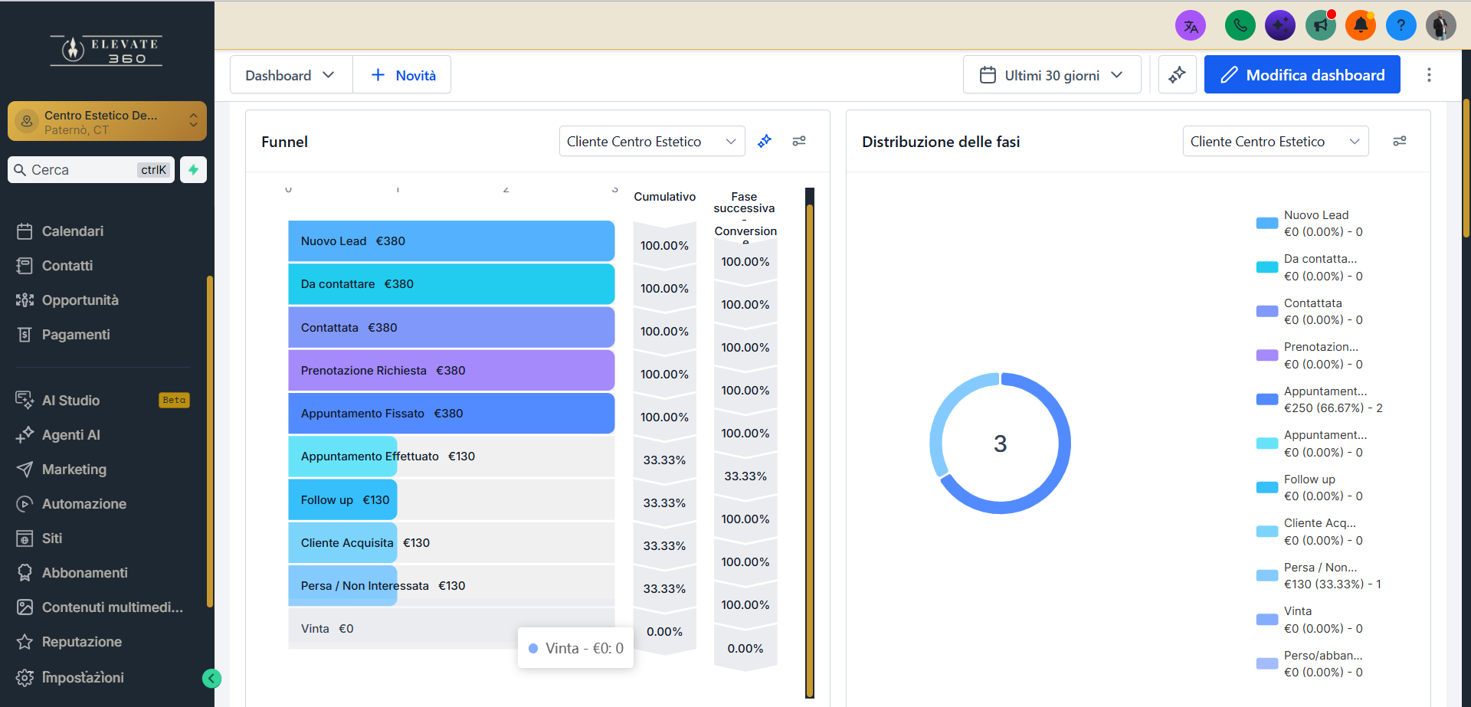Open the Dashboard dropdown
1471x707 pixels.
pyautogui.click(x=291, y=75)
